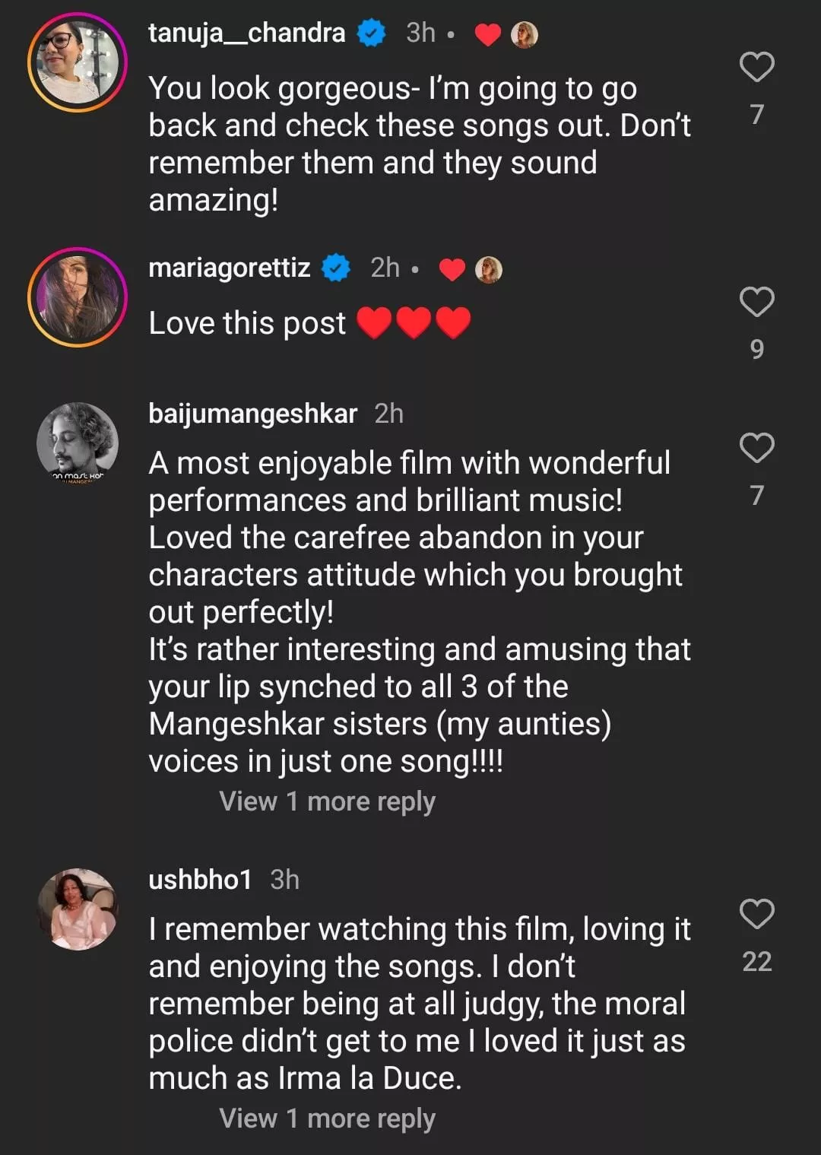Tap the red liked-by-author heart on tanuja__chandra's comment

pos(487,35)
